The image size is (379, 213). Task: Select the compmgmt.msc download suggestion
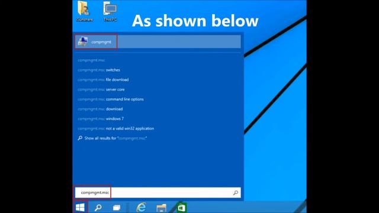[100, 109]
